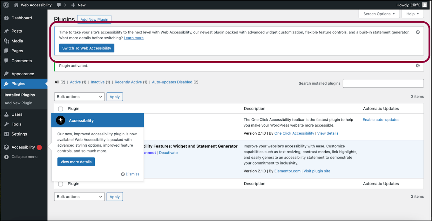Viewport: 432px width, 221px height.
Task: Open the Bulk actions dropdown
Action: (79, 97)
